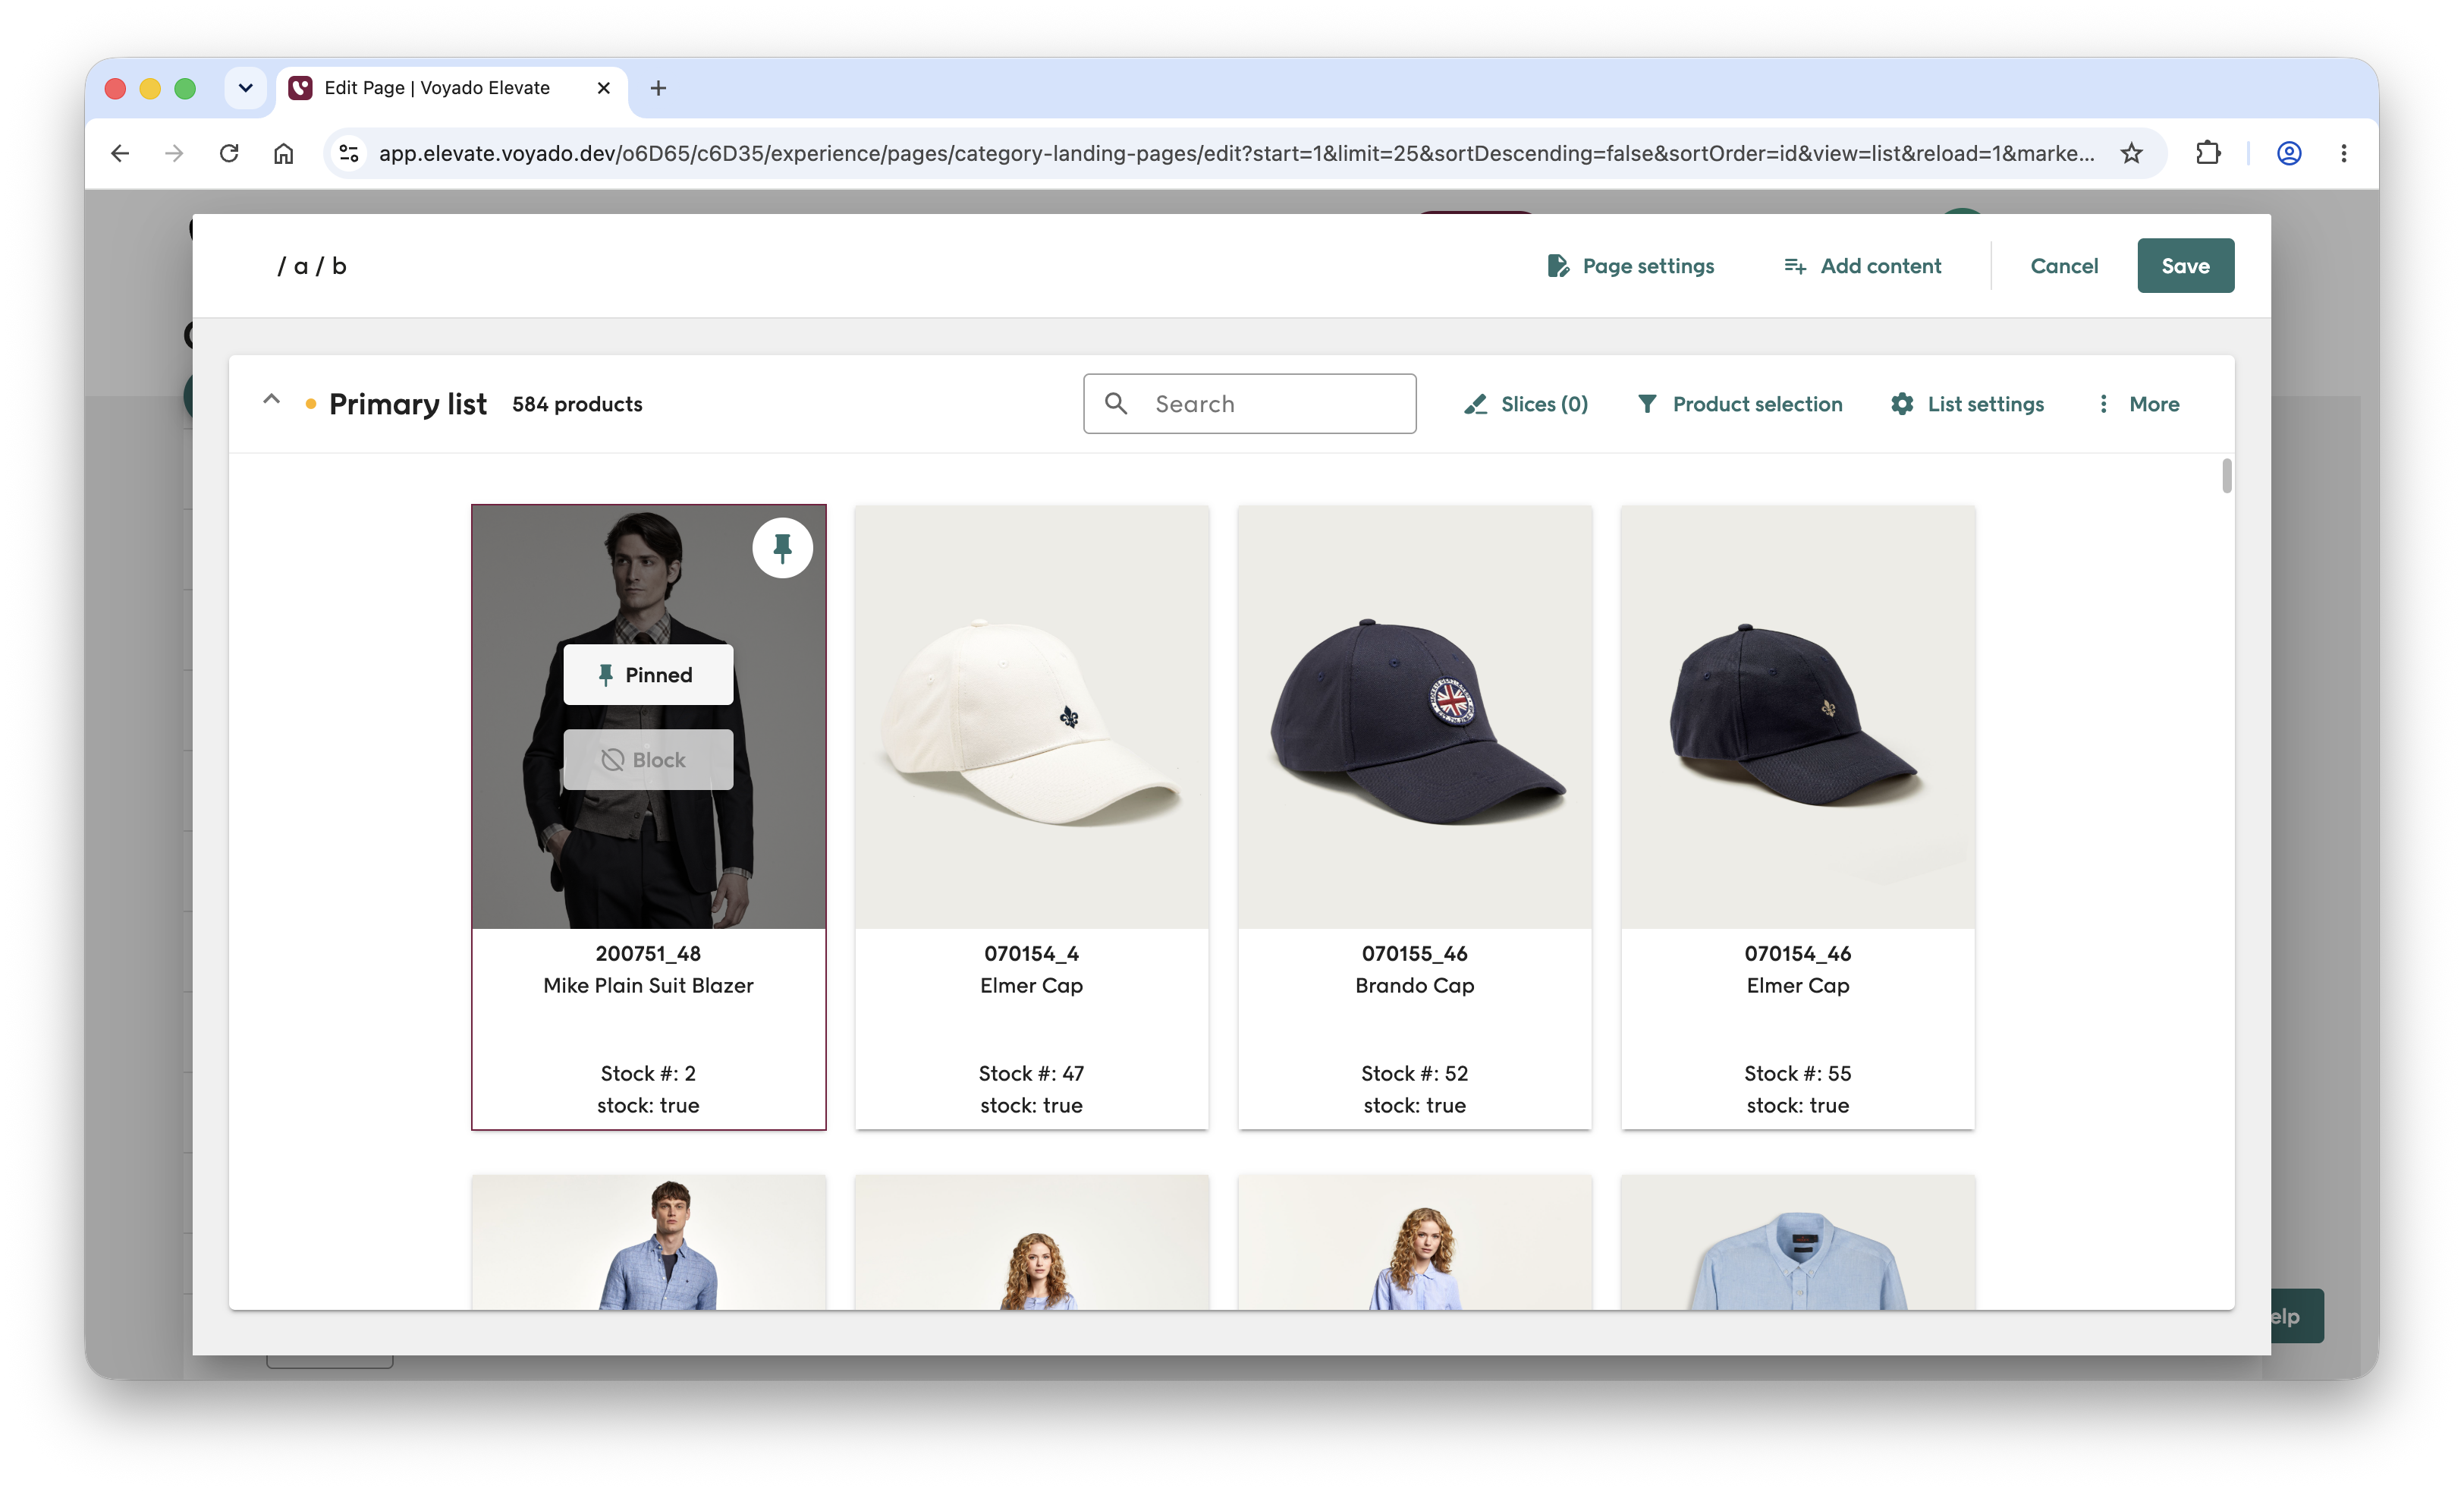This screenshot has height=1492, width=2464.
Task: Click the Page settings pencil-page icon
Action: coord(1558,265)
